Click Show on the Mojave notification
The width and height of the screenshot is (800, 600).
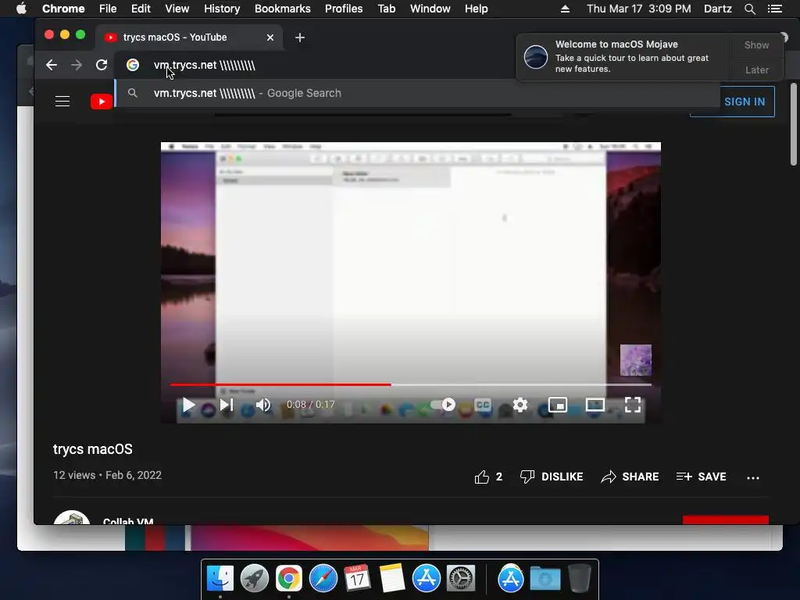tap(756, 45)
